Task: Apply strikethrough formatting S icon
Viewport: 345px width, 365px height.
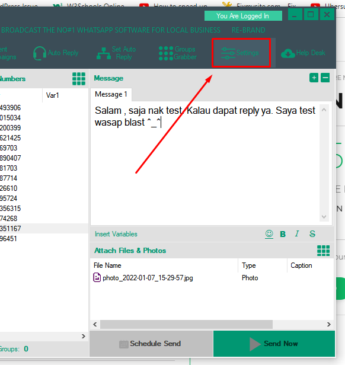Action: click(x=312, y=234)
